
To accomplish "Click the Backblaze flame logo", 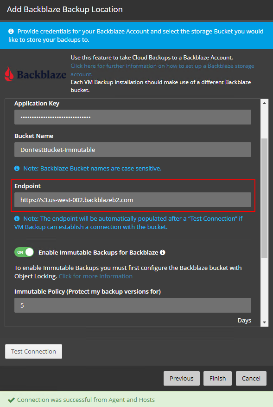I will (x=9, y=74).
